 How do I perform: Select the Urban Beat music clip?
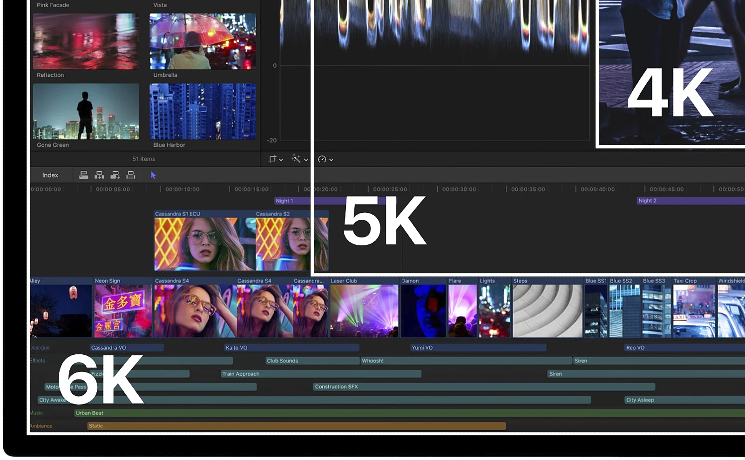[410, 413]
